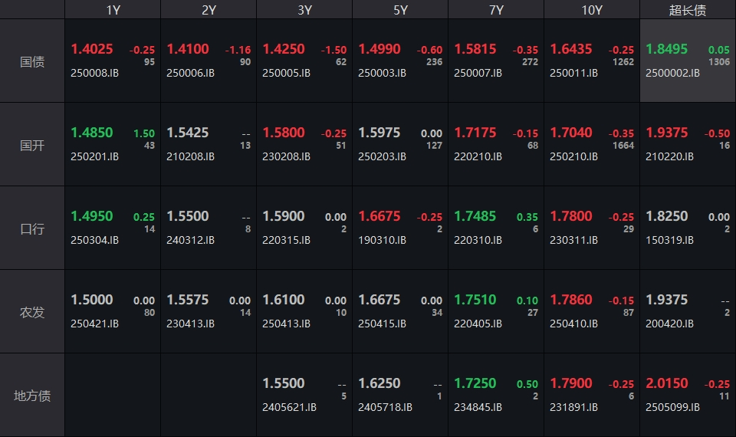Select the 10Y maturity column header
Viewport: 736px width, 437px height.
[x=592, y=10]
